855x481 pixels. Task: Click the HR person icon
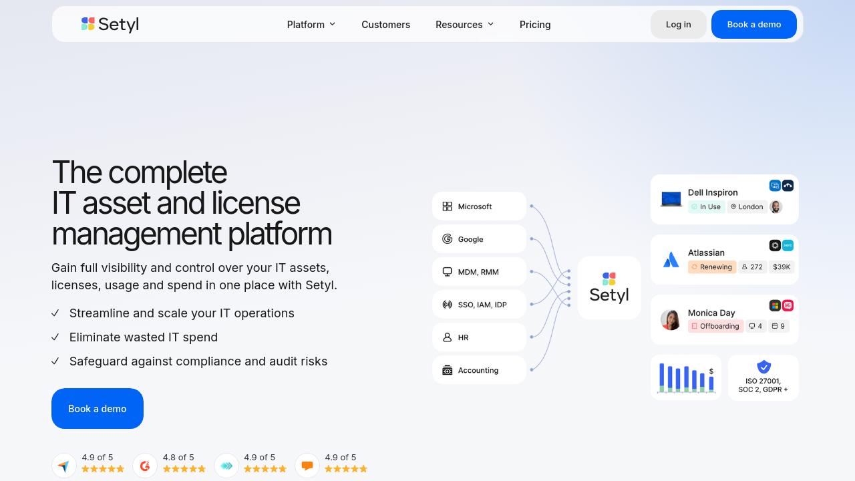[448, 337]
